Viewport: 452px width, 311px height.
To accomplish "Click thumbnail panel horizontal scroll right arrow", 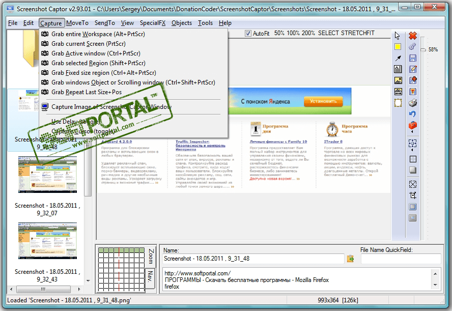I will 79,289.
